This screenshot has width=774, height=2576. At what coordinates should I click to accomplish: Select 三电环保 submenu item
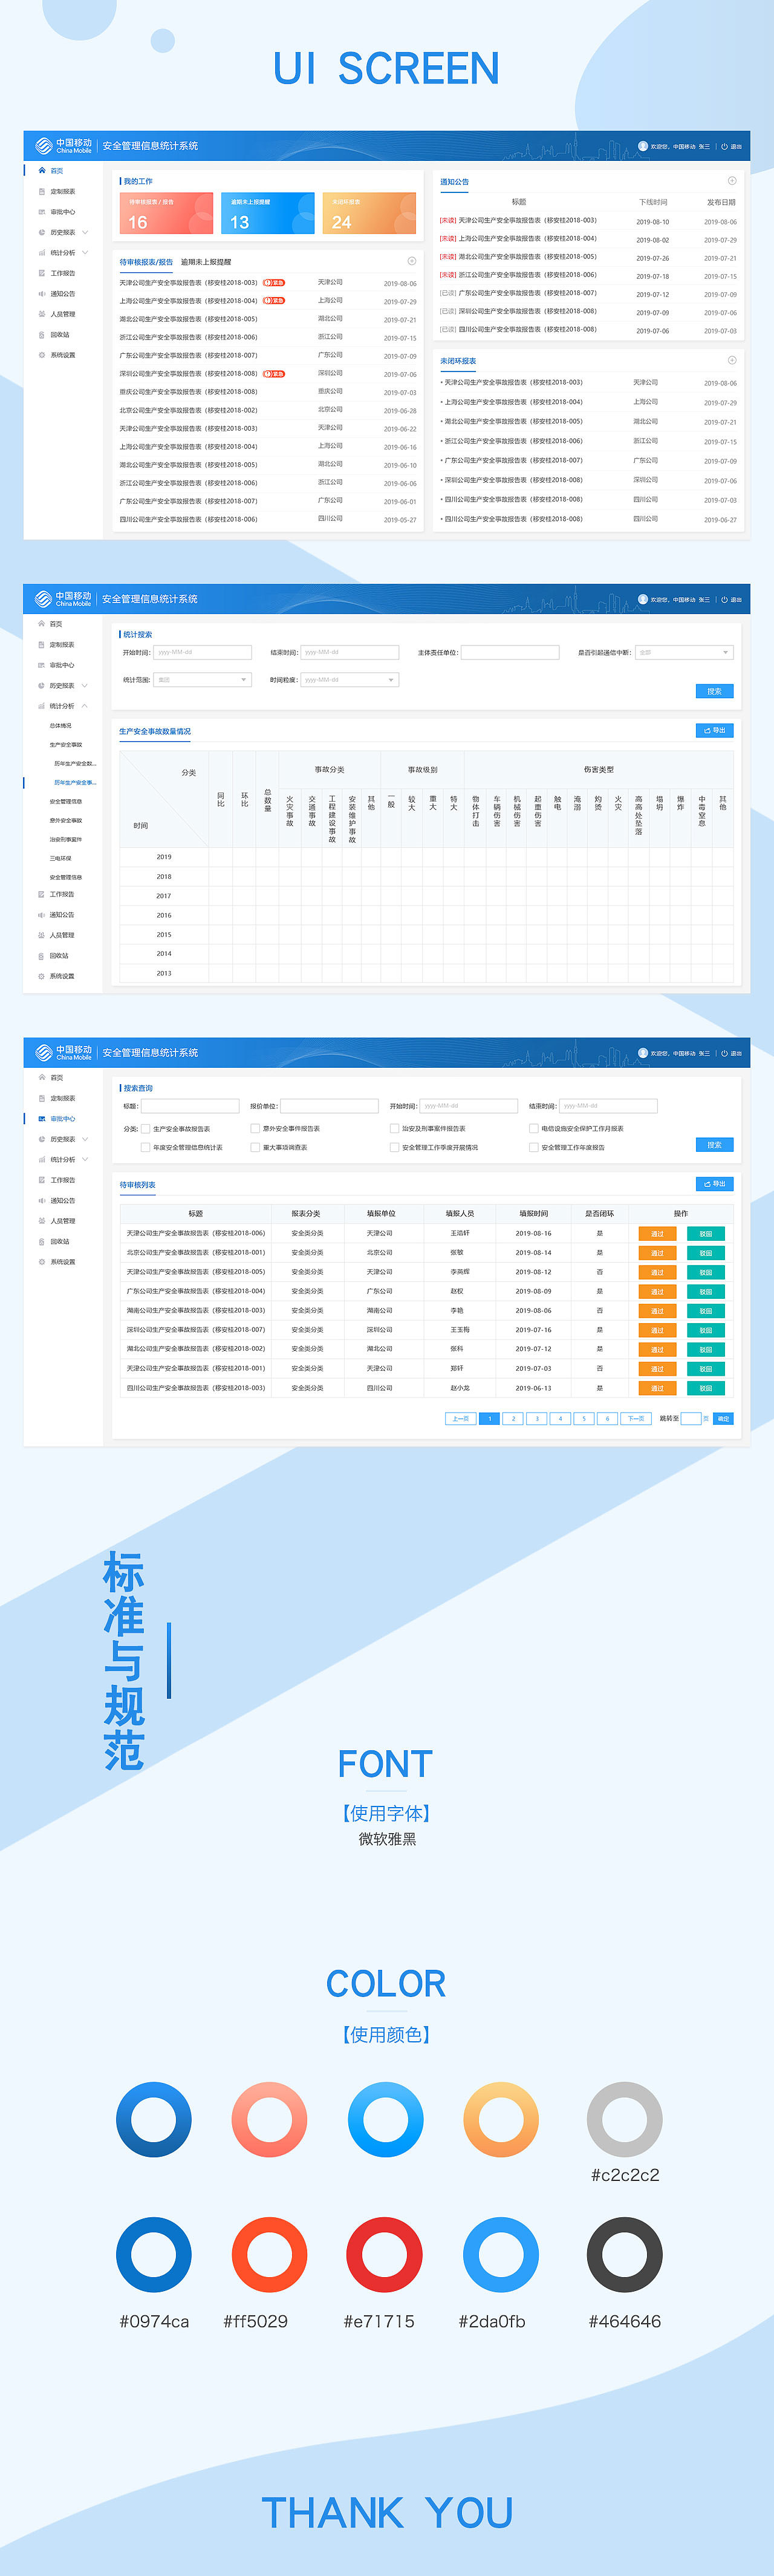[60, 858]
